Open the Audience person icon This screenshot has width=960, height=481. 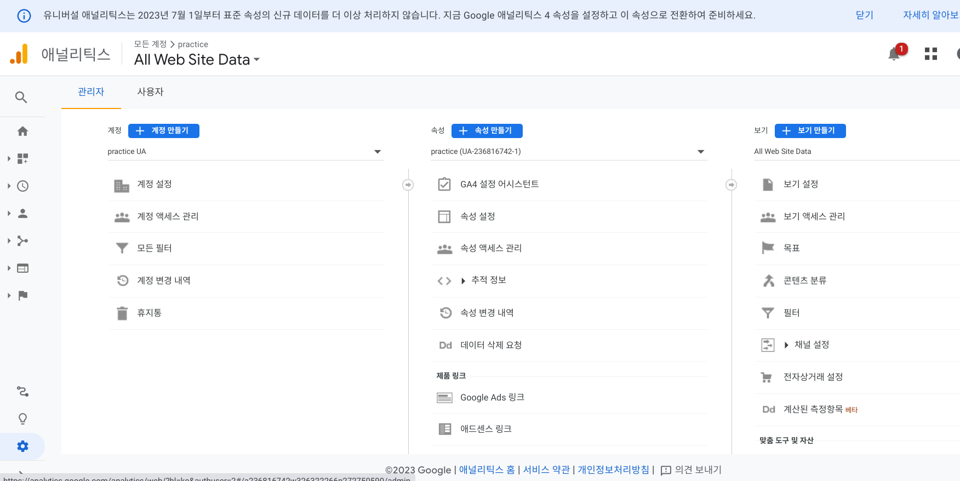(22, 213)
